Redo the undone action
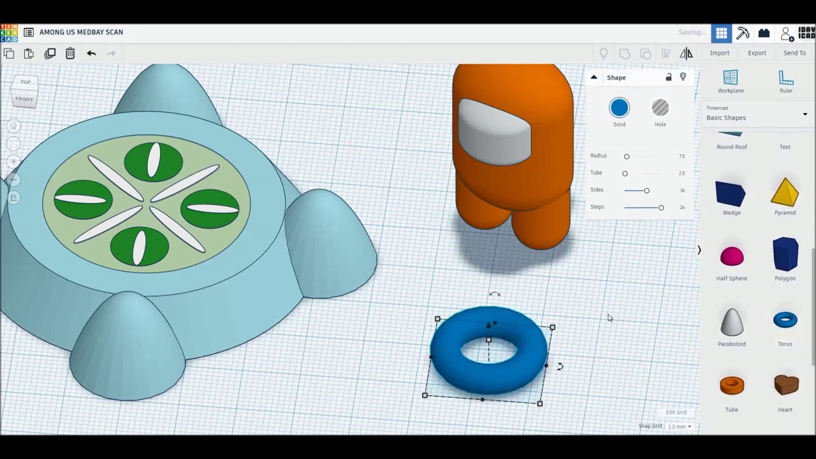The width and height of the screenshot is (816, 459). click(x=112, y=54)
